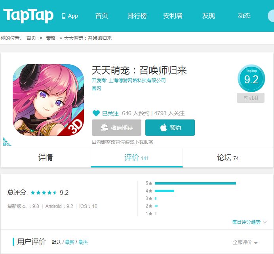274x254 pixels.
Task: Expand the 每日评分趋势 daily rating trend
Action: [x=249, y=222]
